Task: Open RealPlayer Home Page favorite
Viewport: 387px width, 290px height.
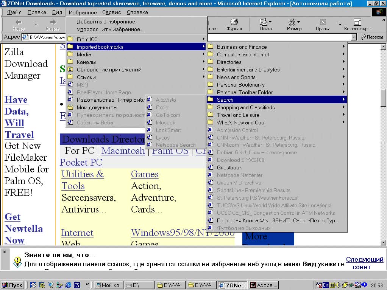Action: pos(136,92)
